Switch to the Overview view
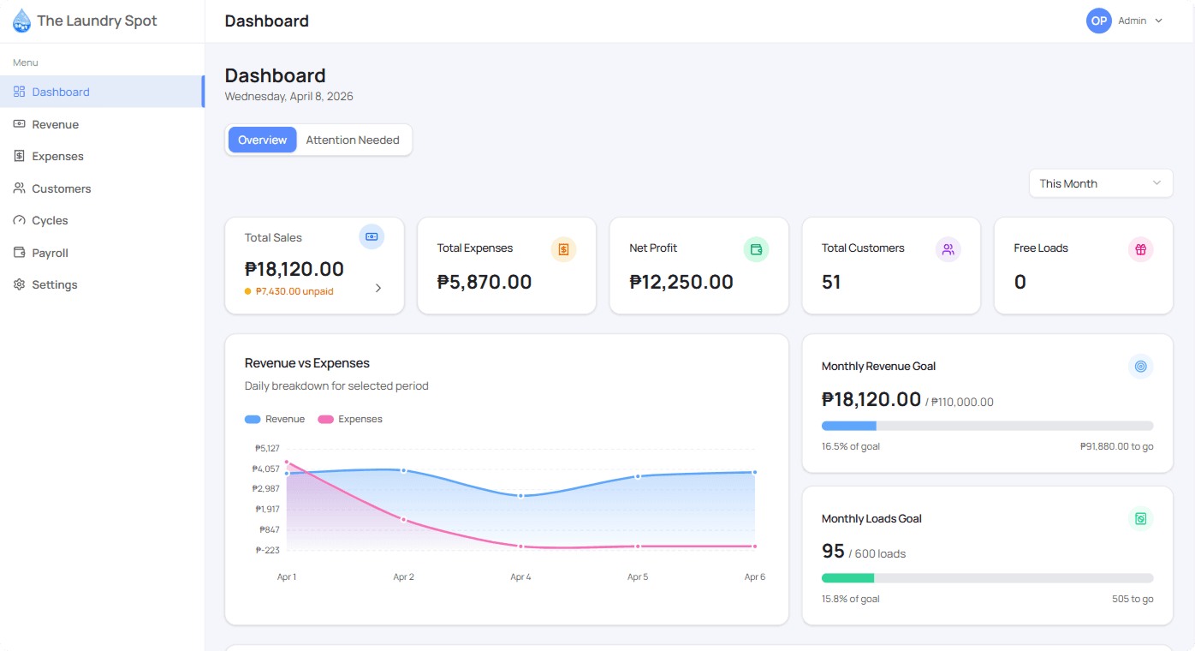The image size is (1195, 651). click(262, 140)
